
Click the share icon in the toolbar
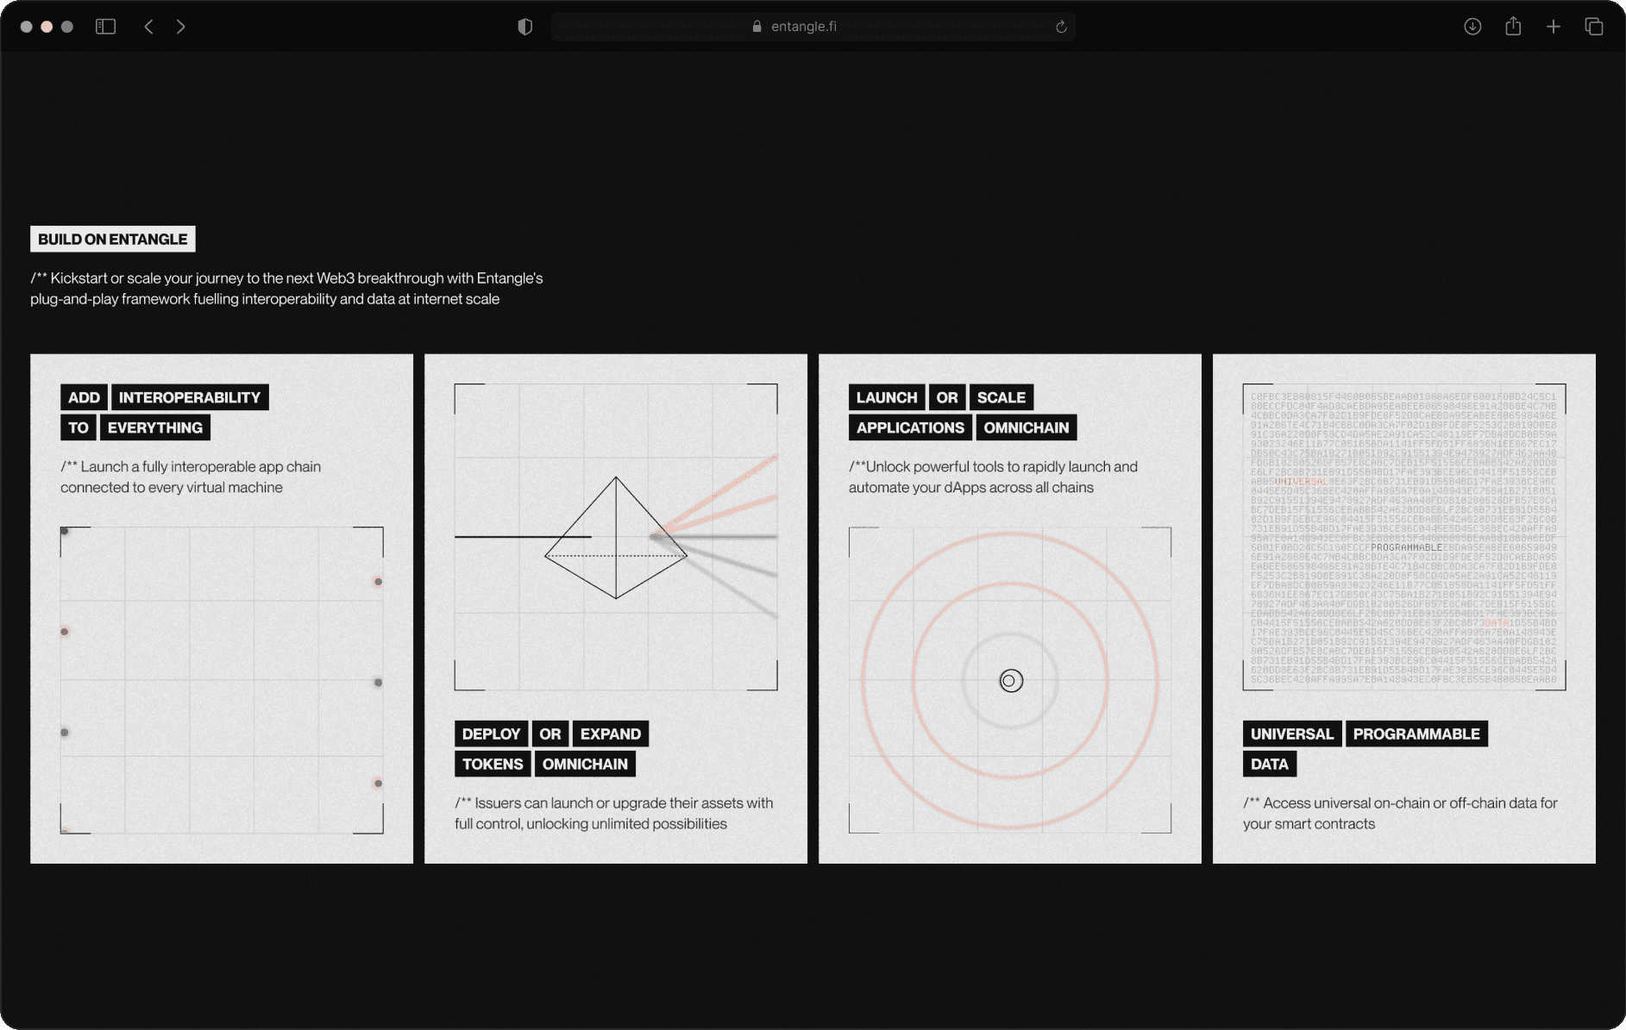[1513, 27]
